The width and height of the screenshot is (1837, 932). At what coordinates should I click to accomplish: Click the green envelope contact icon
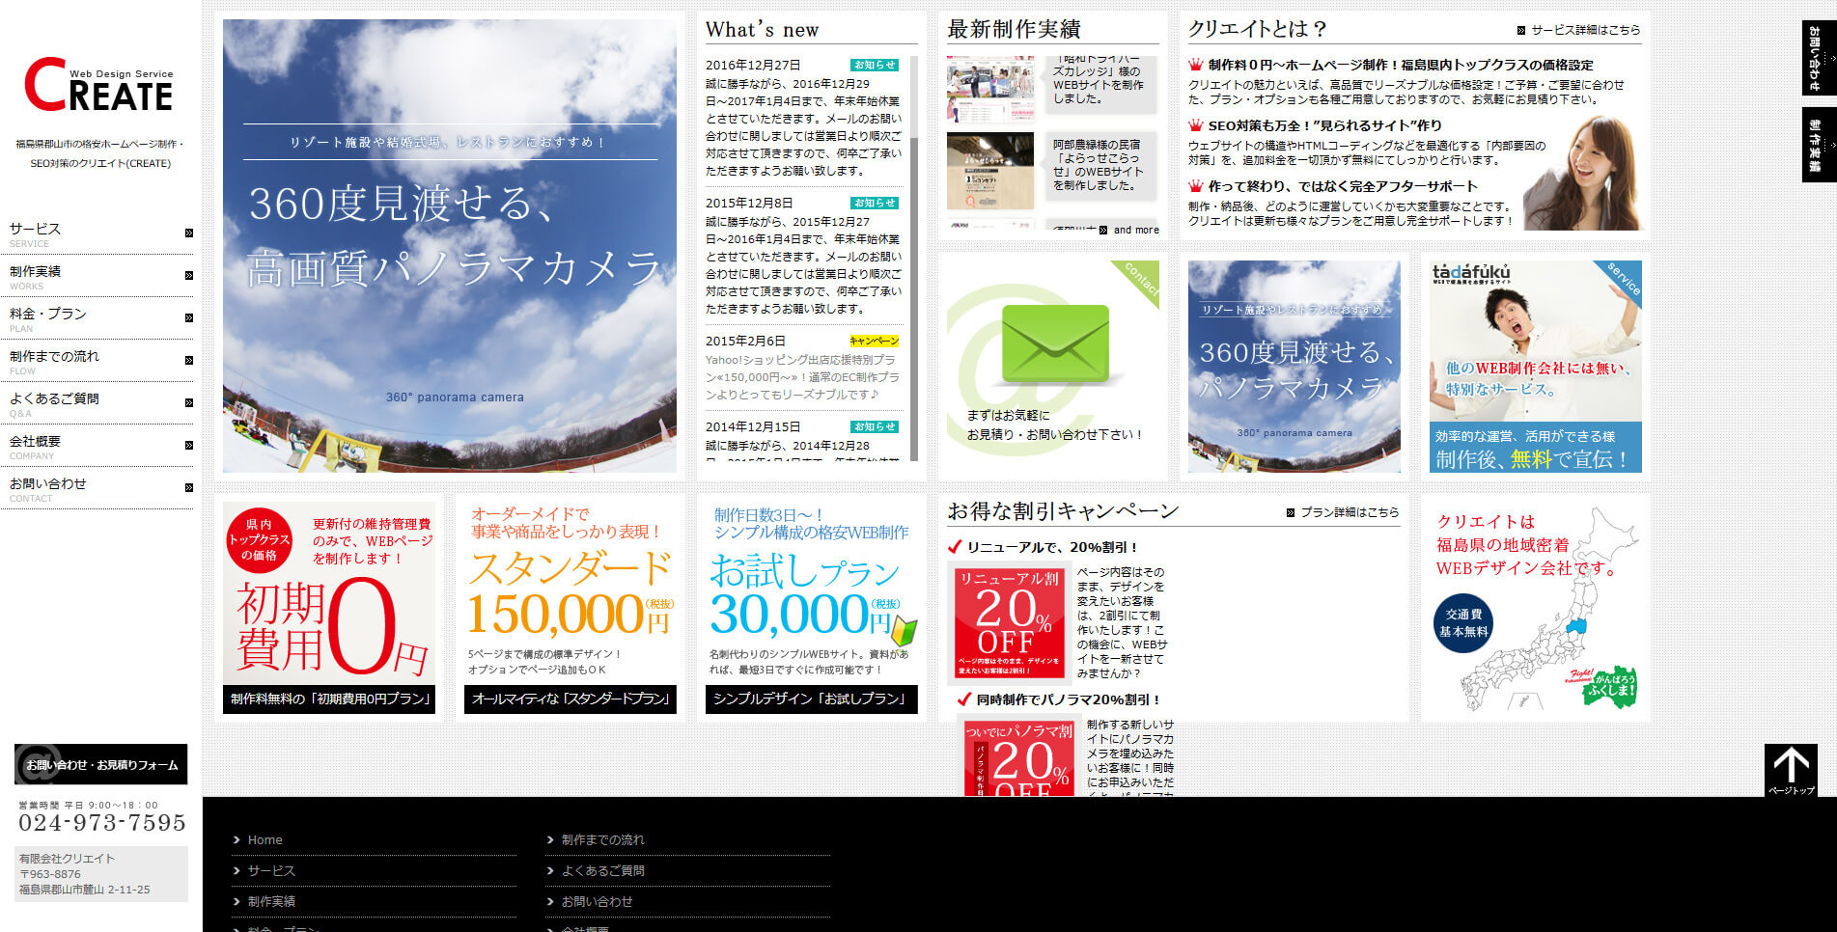point(1055,344)
